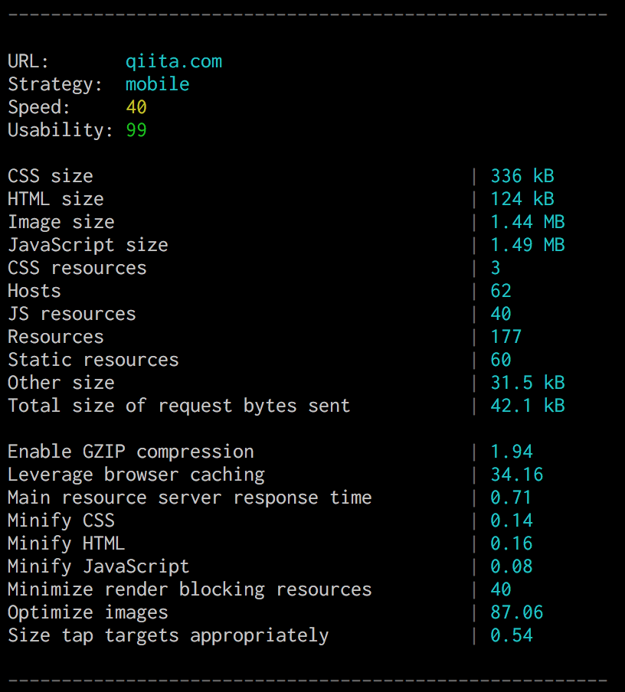
Task: Click the Leverage browser caching value 34.16
Action: point(517,475)
